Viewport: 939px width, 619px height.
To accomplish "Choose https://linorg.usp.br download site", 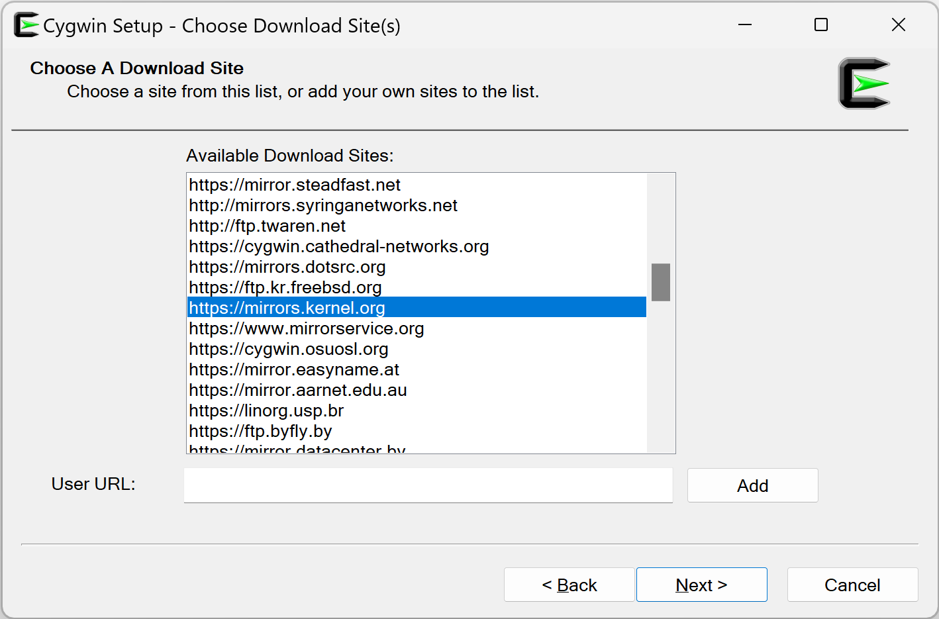I will 417,410.
